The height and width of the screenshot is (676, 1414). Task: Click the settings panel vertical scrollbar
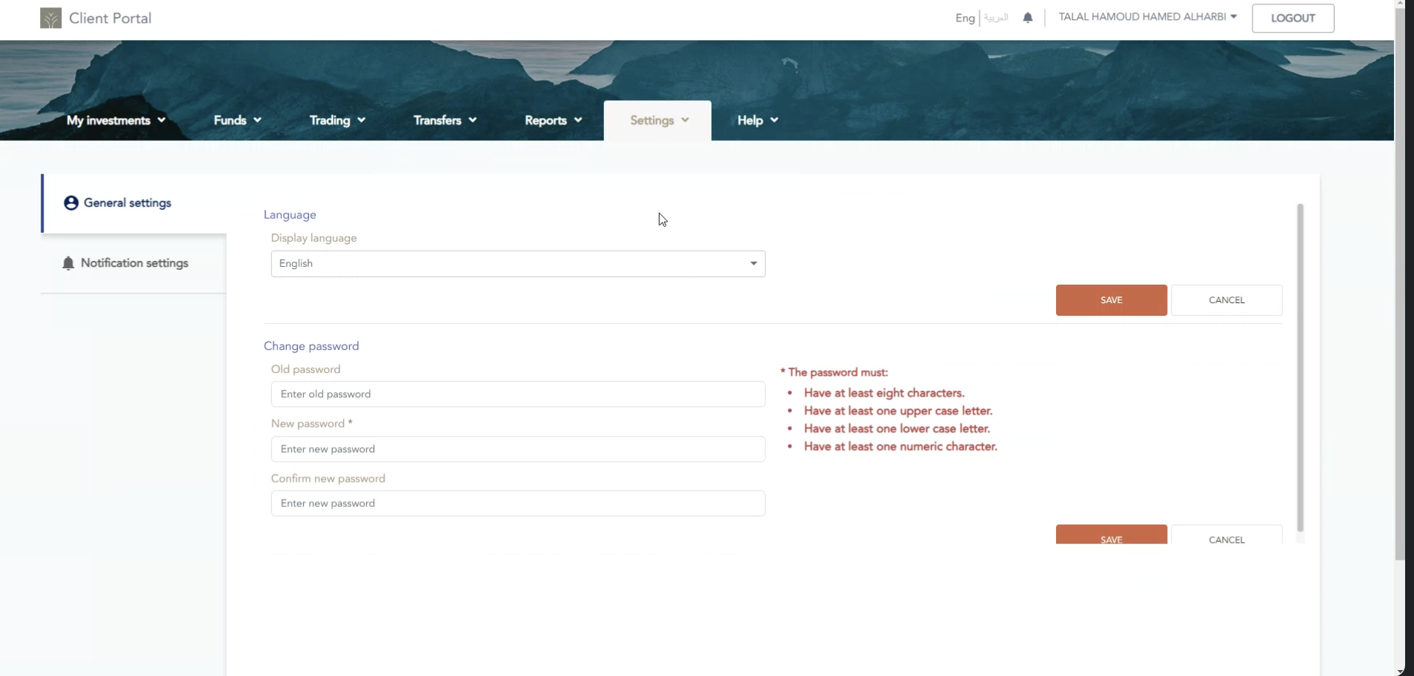pos(1300,367)
